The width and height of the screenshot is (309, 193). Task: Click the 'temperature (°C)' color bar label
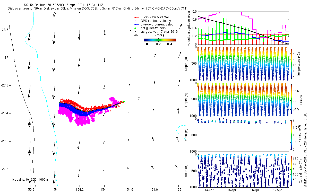(x=299, y=64)
